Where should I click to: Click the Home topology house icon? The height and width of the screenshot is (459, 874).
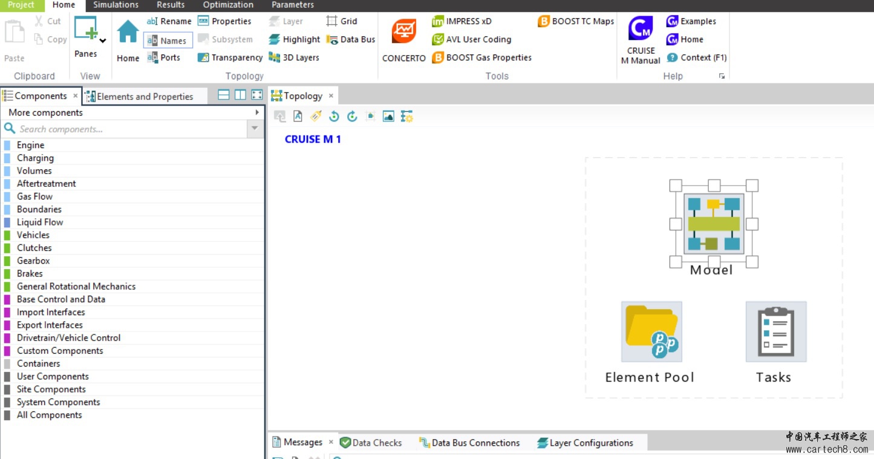pyautogui.click(x=128, y=31)
